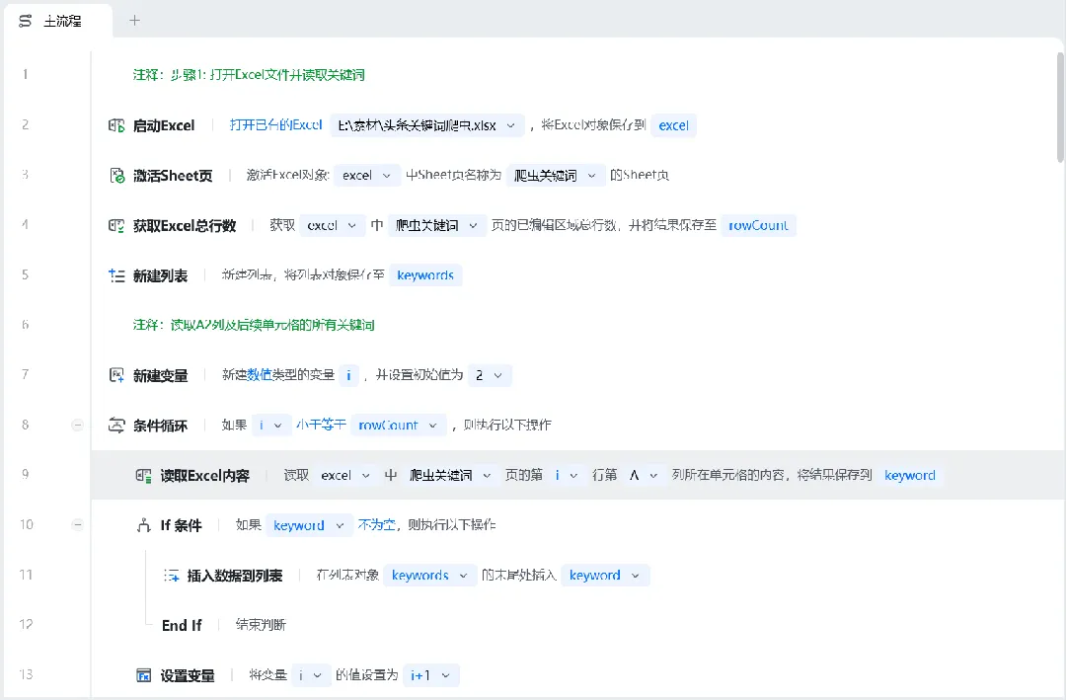This screenshot has width=1066, height=700.
Task: Collapse the If 条件 block on line 10
Action: pyautogui.click(x=78, y=524)
